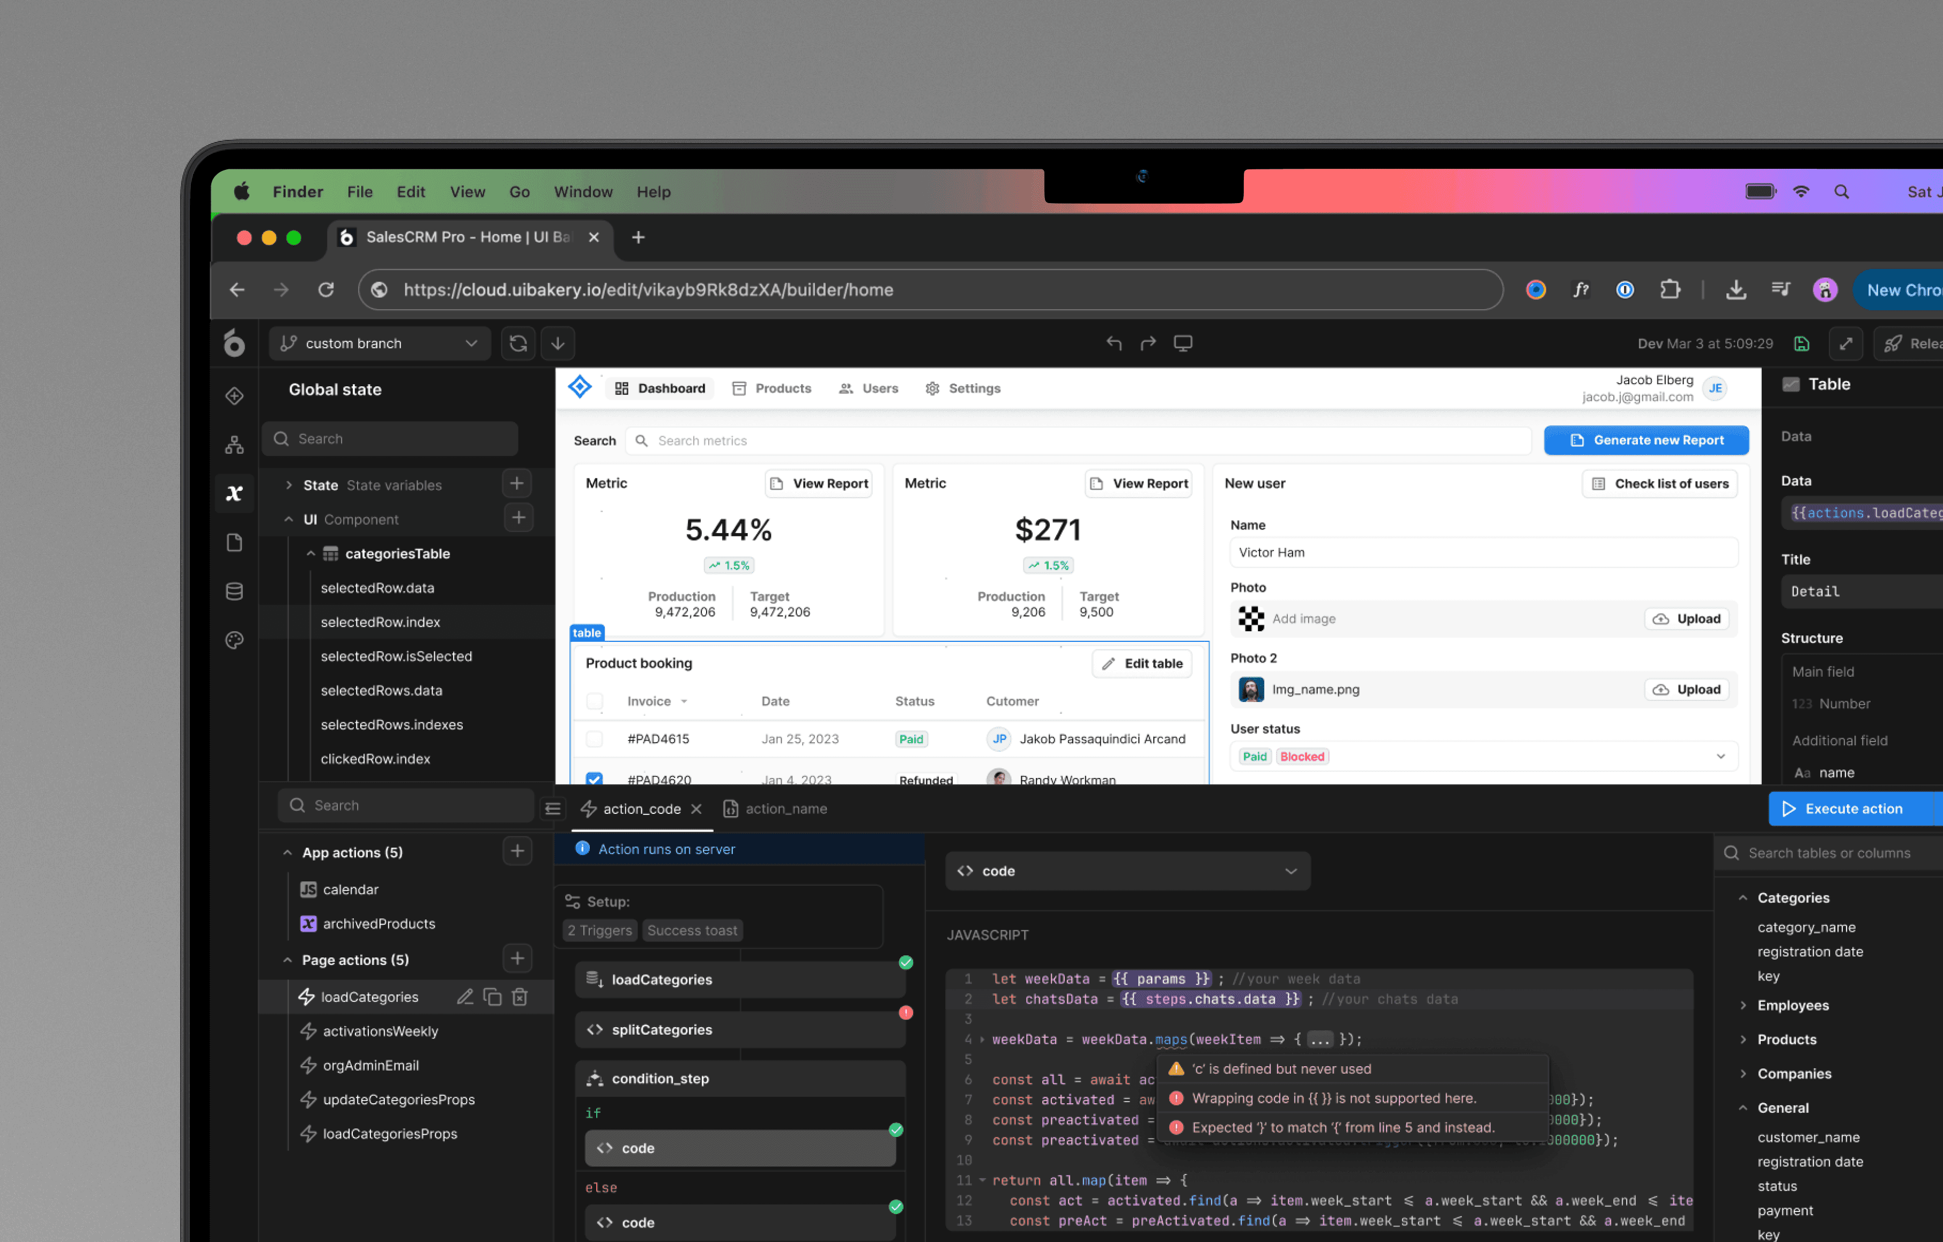This screenshot has height=1242, width=1943.
Task: Open the theme palette icon in sidebar
Action: point(234,640)
